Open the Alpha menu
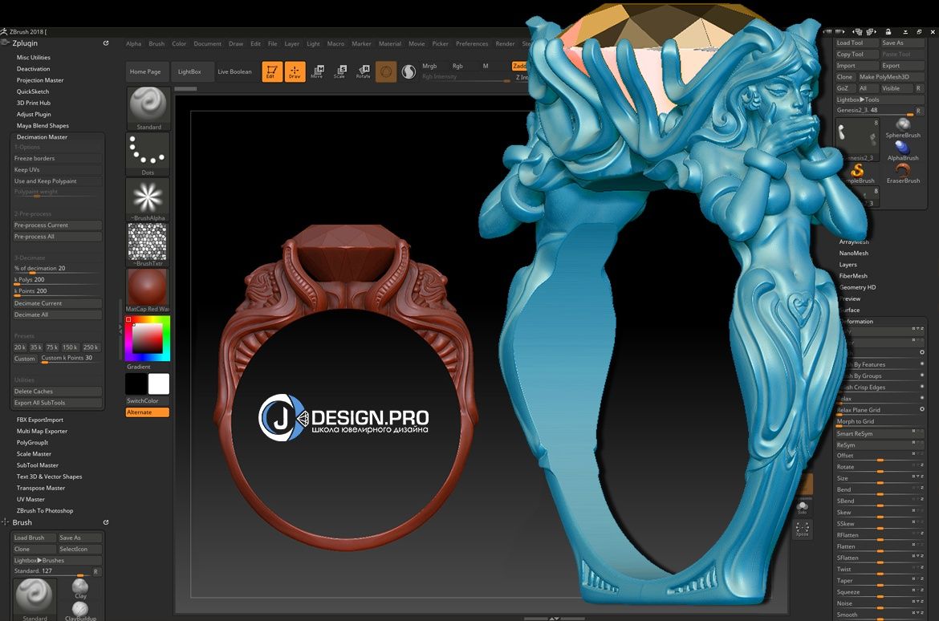 point(133,43)
